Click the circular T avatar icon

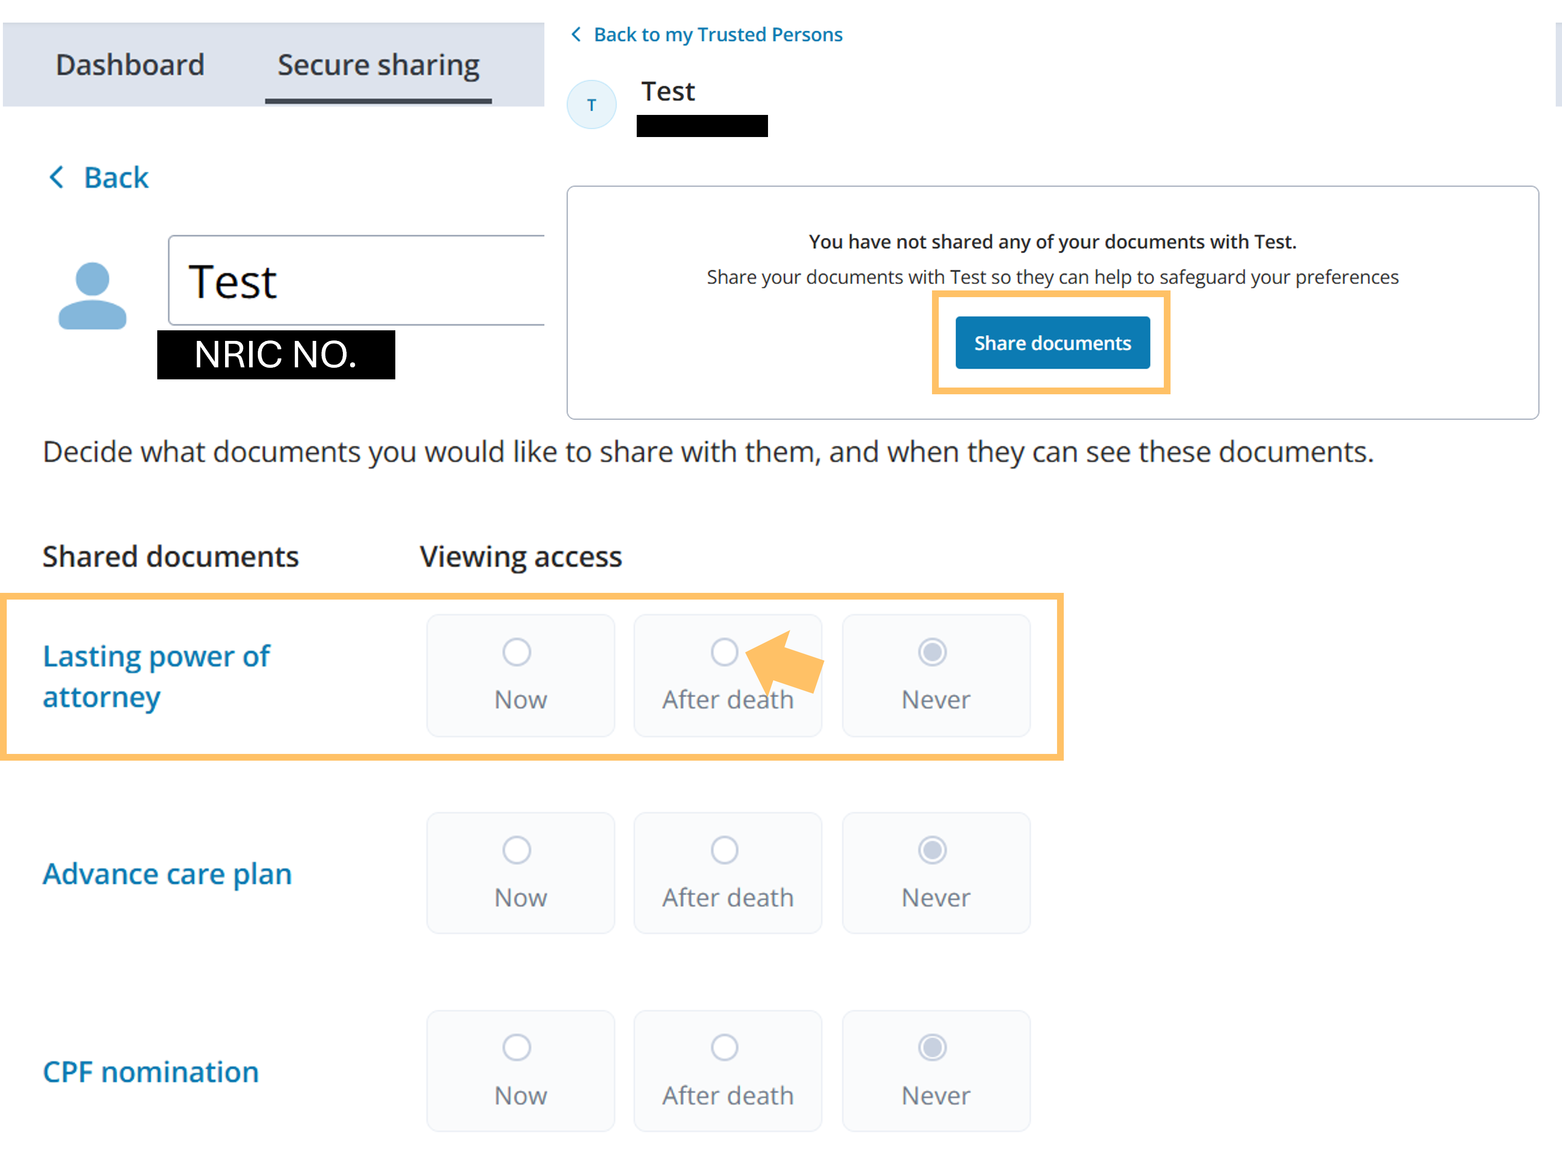point(591,105)
